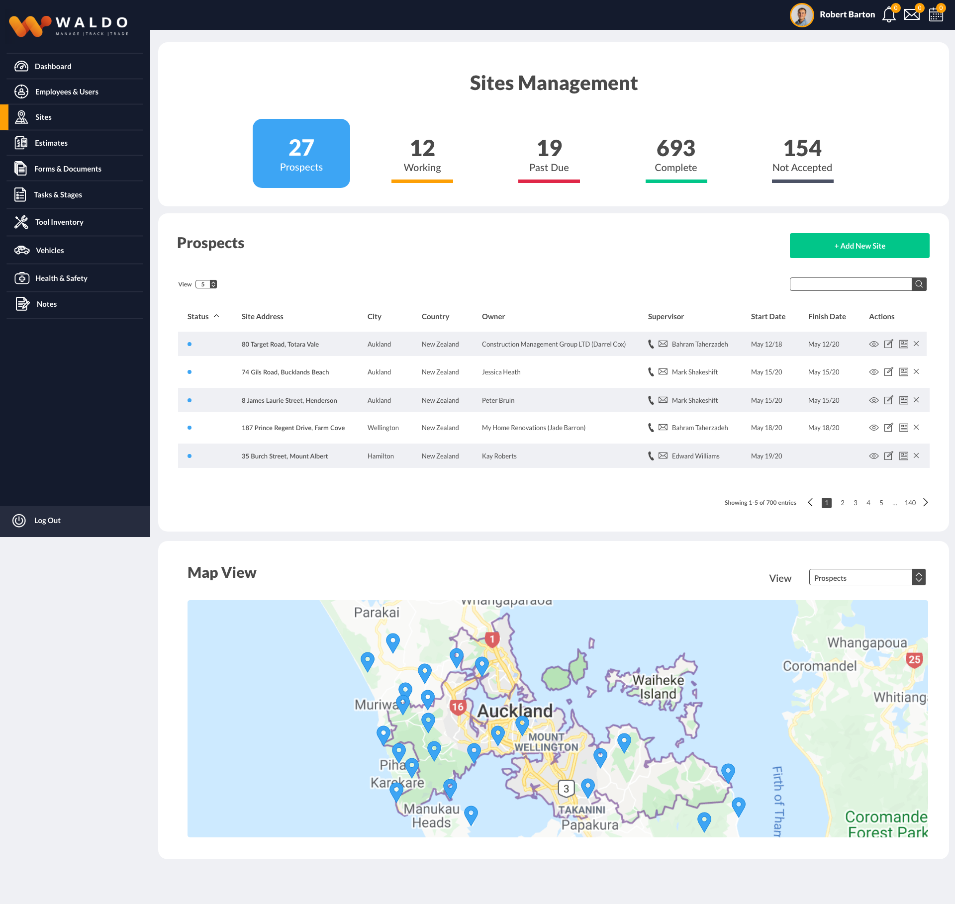The image size is (955, 904).
Task: Click the Prospects search input field
Action: pos(850,284)
